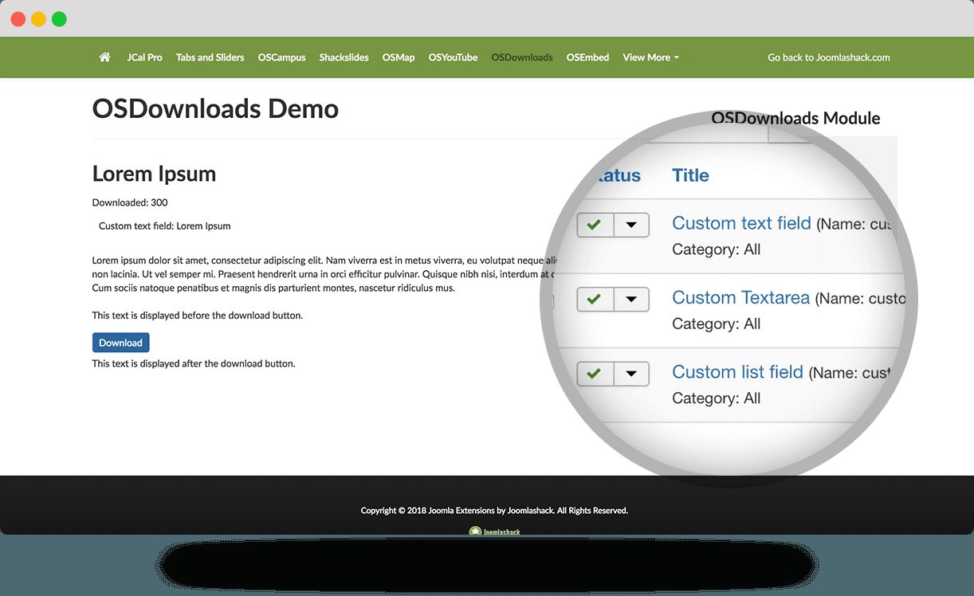Select the Lorem Ipsum heading
Screen dimensions: 974x596
pos(154,174)
